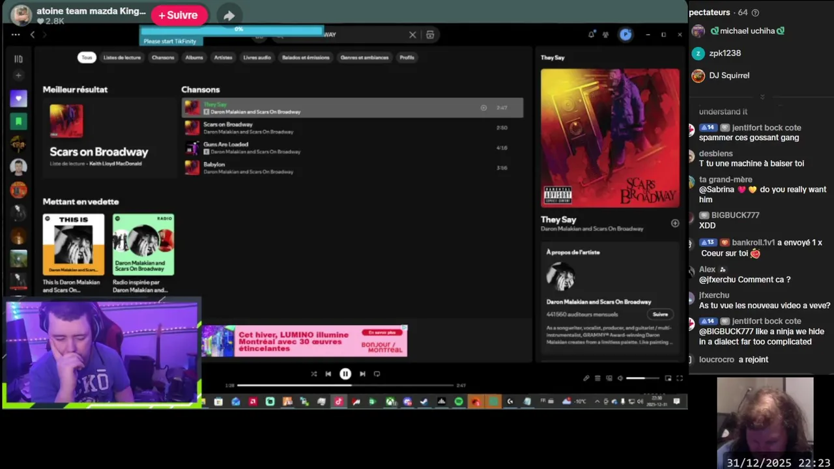Open the Liked Songs purple heart tile
Screen dimensions: 834x469
click(x=18, y=98)
